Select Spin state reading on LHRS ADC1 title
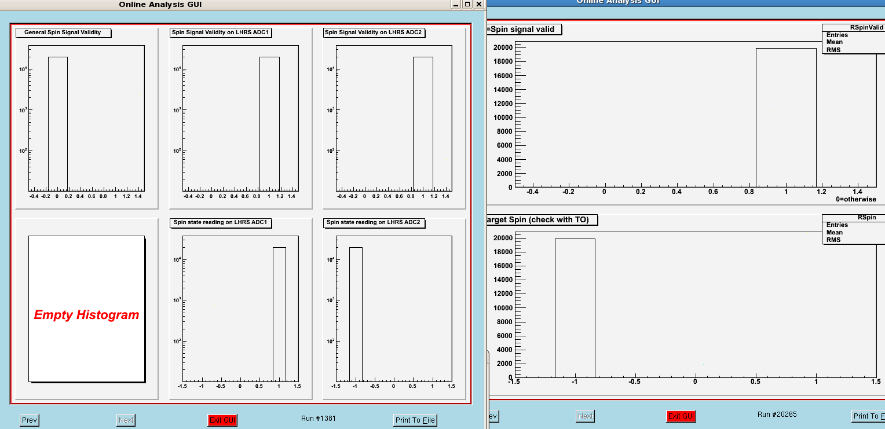The height and width of the screenshot is (429, 885). coord(221,222)
